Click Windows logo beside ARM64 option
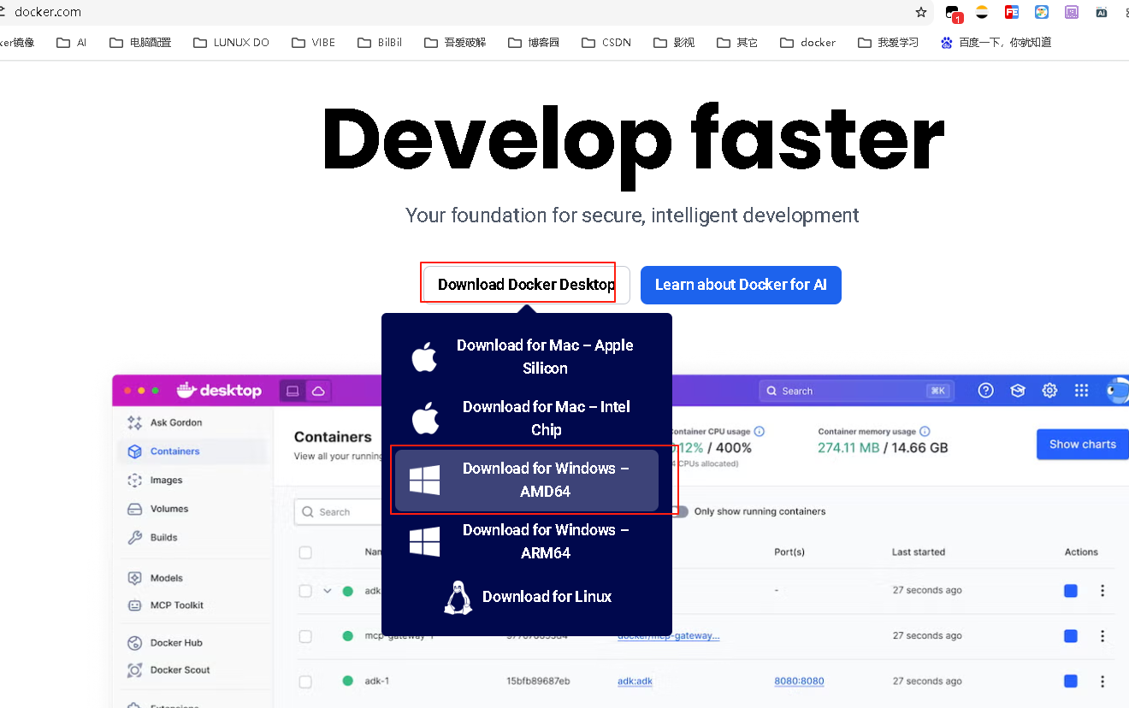The height and width of the screenshot is (708, 1129). (x=424, y=541)
